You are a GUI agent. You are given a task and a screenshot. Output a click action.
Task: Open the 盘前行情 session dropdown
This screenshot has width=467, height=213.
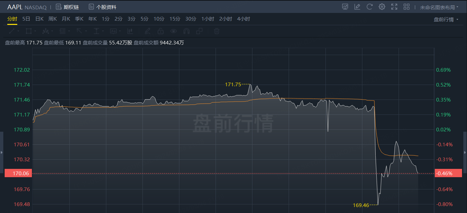tap(446, 19)
